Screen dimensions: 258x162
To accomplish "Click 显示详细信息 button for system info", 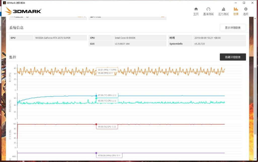I will pyautogui.click(x=233, y=28).
